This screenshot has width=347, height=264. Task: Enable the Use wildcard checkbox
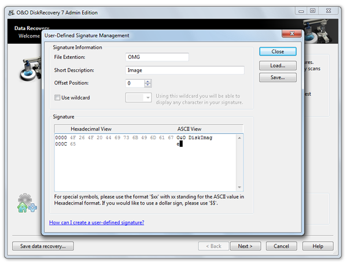coord(57,98)
